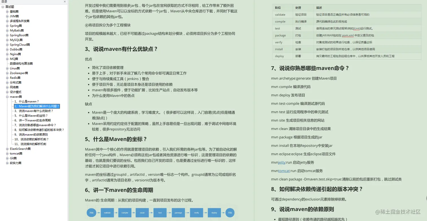
Task: Open the jetty link in the mvn commands list
Action: tap(282, 163)
